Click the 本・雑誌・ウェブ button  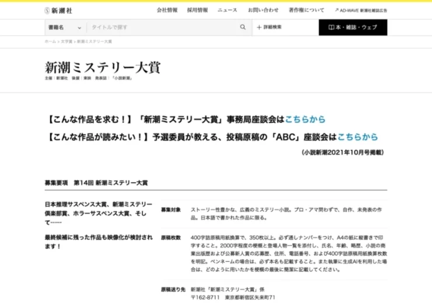click(x=353, y=27)
